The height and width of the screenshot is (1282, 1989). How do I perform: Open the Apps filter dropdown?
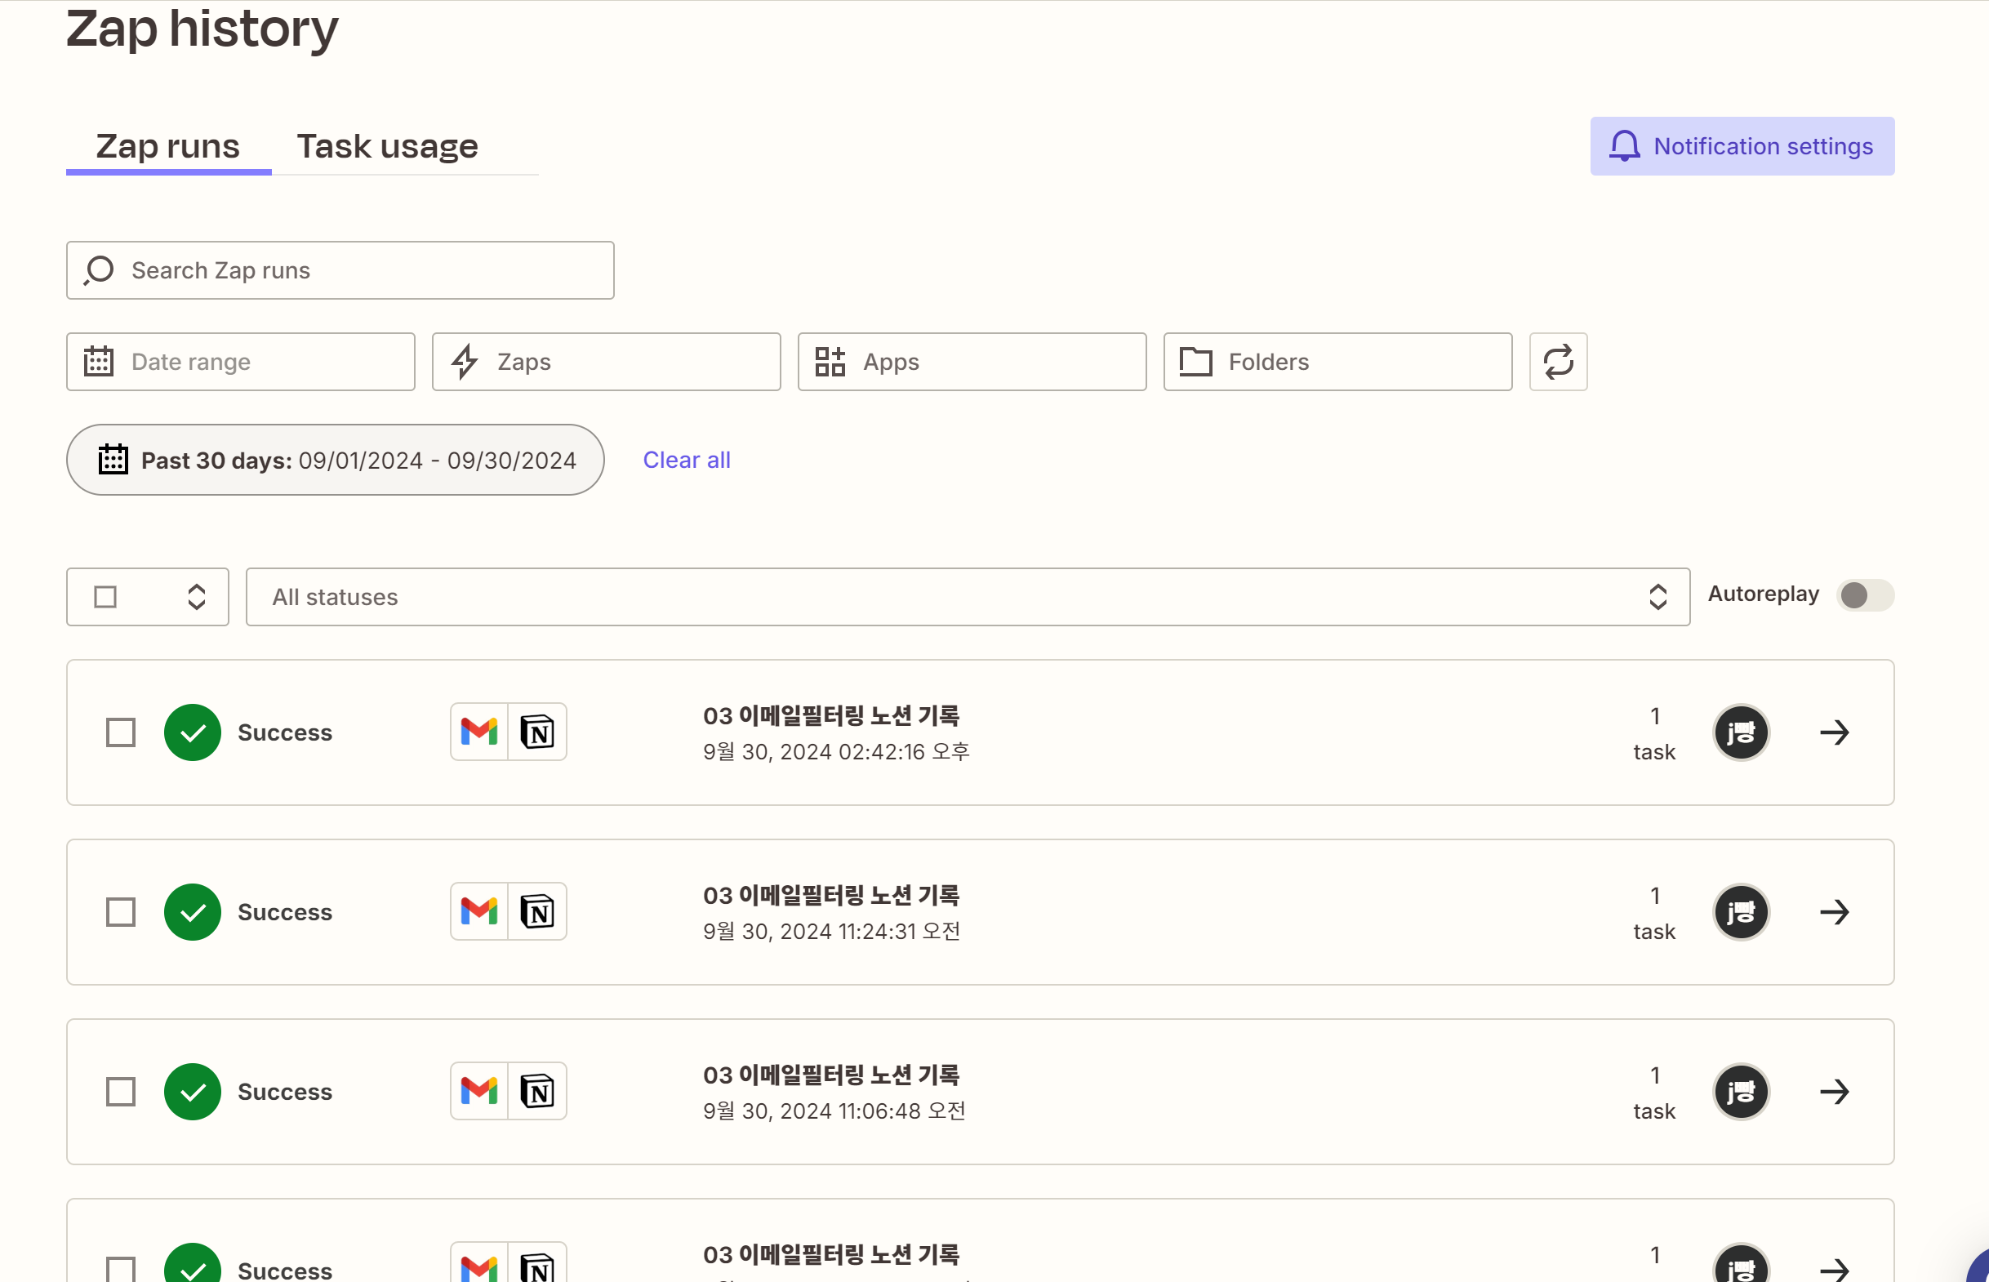(971, 361)
